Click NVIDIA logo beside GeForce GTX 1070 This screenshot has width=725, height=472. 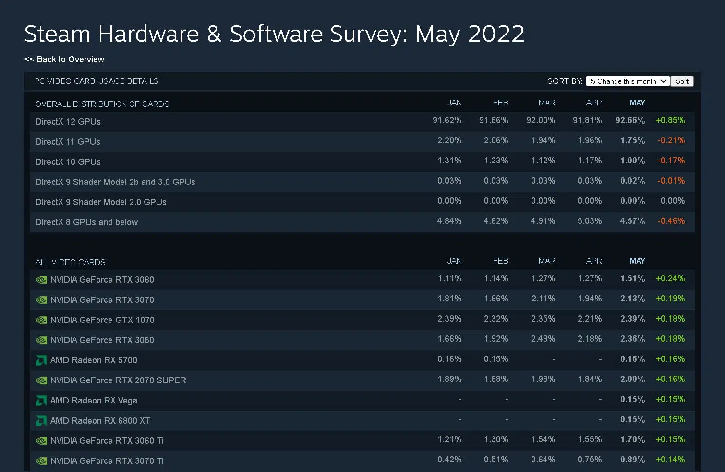point(41,320)
